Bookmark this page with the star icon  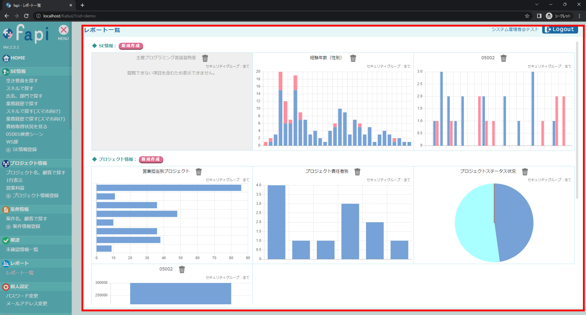[527, 16]
